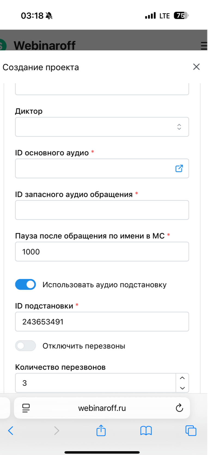Increase Количество перезвонов with up arrow
The image size is (208, 455).
[x=182, y=378]
